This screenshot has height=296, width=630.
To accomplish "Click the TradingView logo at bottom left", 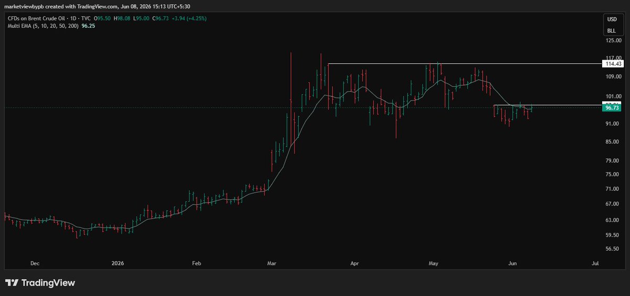I will 40,283.
